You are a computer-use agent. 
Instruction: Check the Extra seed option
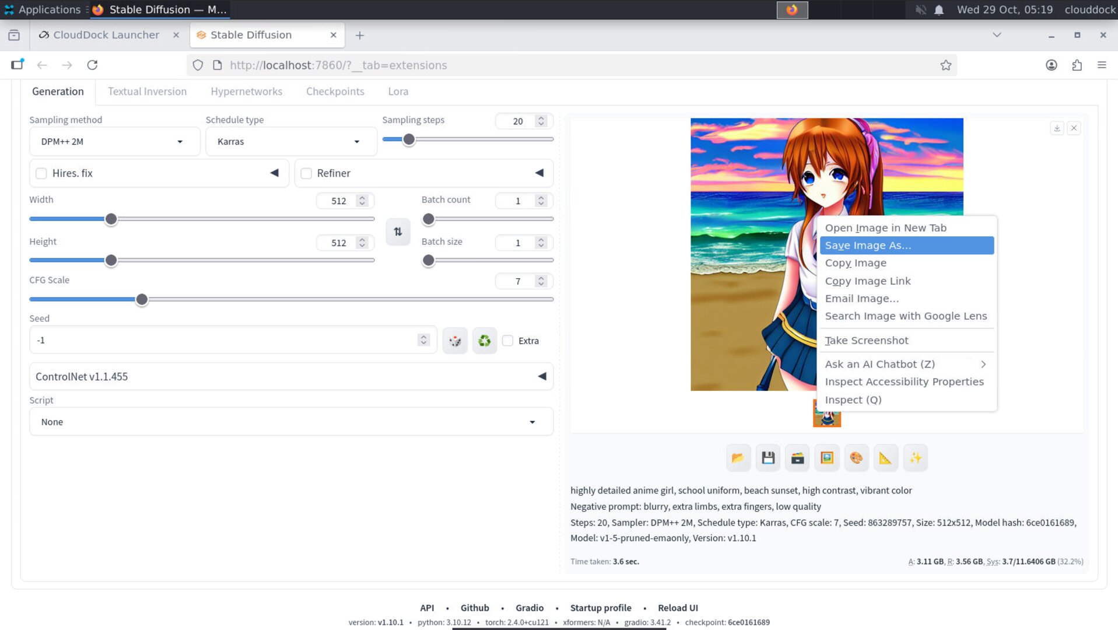click(508, 341)
